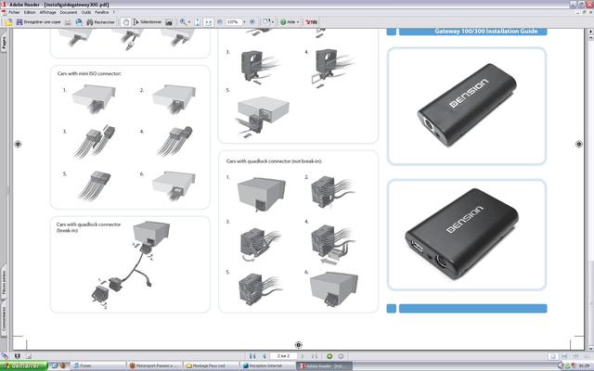594x371 pixels.
Task: Click 'Gateway 100/300 Installation Guide' header text
Action: click(486, 32)
